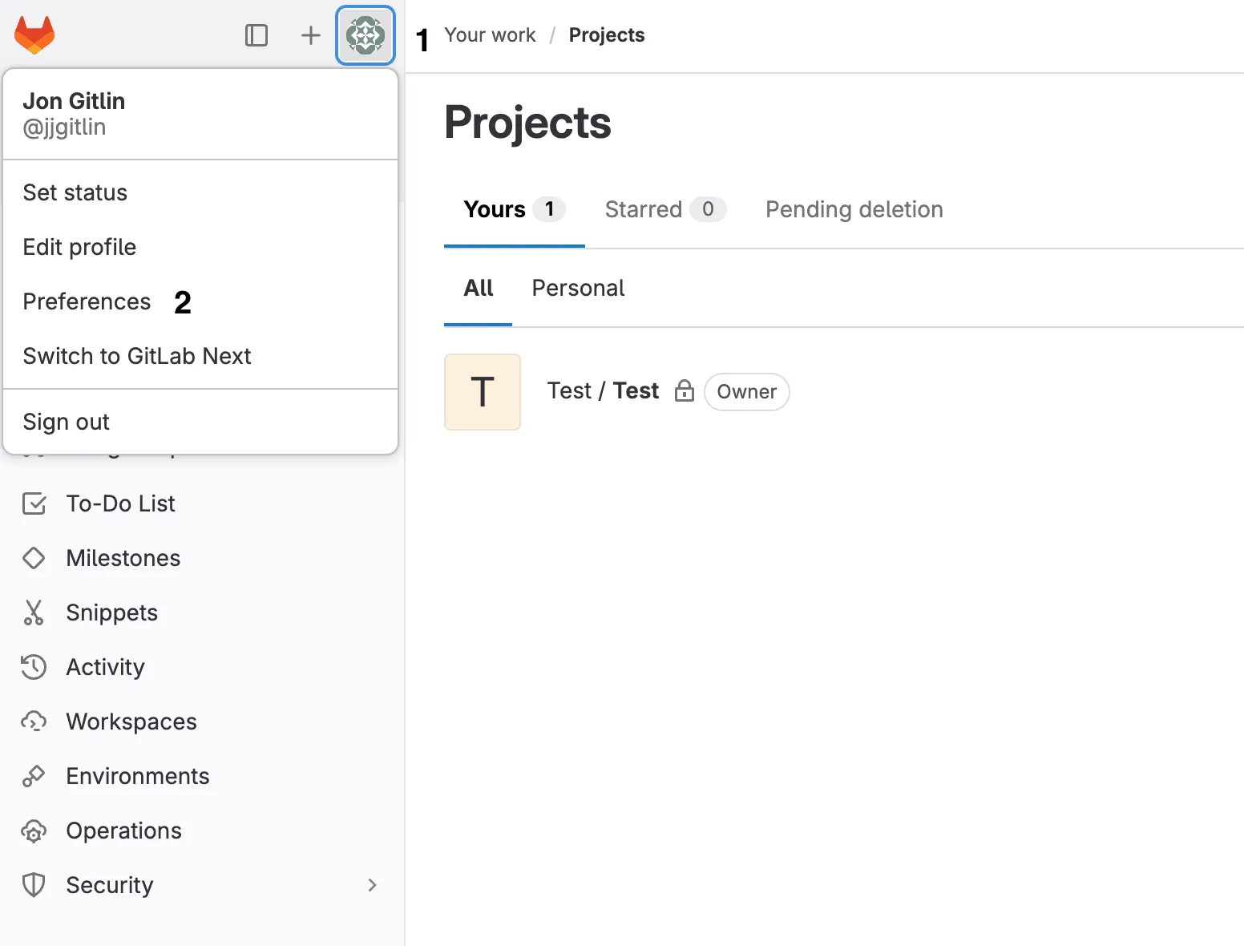Image resolution: width=1244 pixels, height=946 pixels.
Task: Click the Starred count badge 0
Action: (x=708, y=209)
